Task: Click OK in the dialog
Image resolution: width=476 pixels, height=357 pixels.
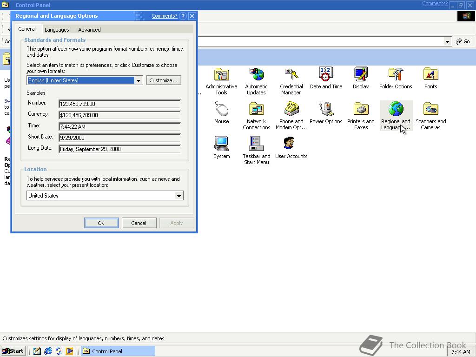Action: tap(101, 223)
